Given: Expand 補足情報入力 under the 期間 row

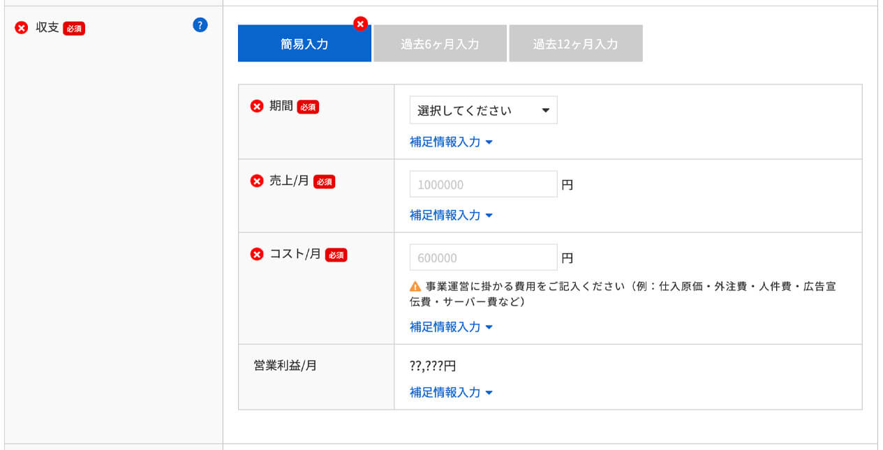Looking at the screenshot, I should 451,142.
